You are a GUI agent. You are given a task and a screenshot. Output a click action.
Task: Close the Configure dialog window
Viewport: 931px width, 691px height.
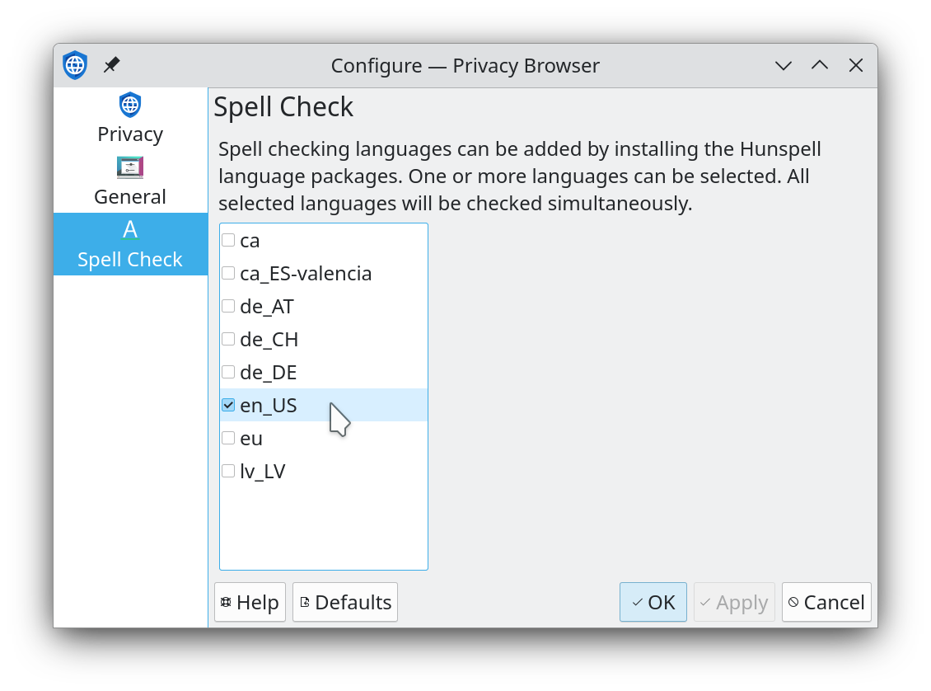click(855, 65)
